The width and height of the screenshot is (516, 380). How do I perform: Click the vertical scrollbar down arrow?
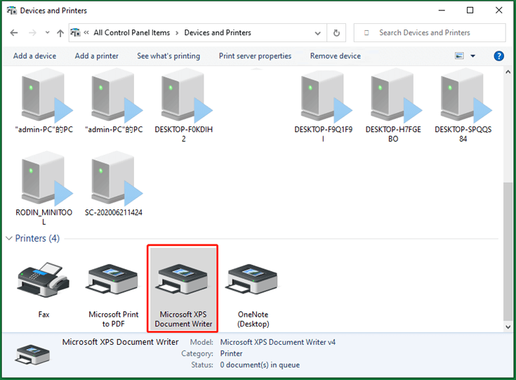coord(508,327)
